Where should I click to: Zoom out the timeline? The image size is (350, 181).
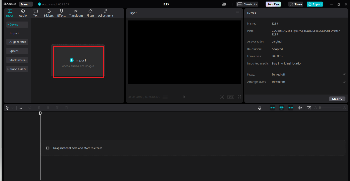[315, 108]
